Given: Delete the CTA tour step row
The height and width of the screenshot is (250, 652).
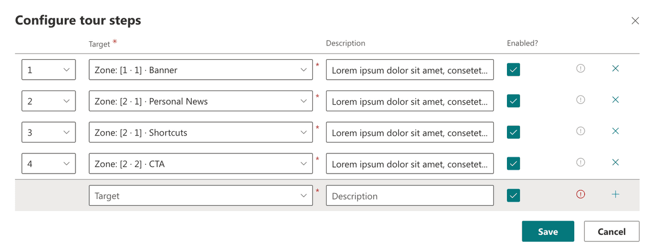Looking at the screenshot, I should click(x=616, y=162).
